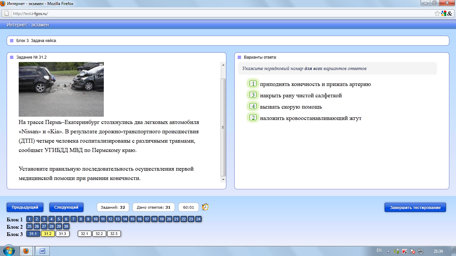Screen dimensions: 456x256
Task: Set order number for 'накрыть рану чистой салфеткой'
Action: [253, 95]
